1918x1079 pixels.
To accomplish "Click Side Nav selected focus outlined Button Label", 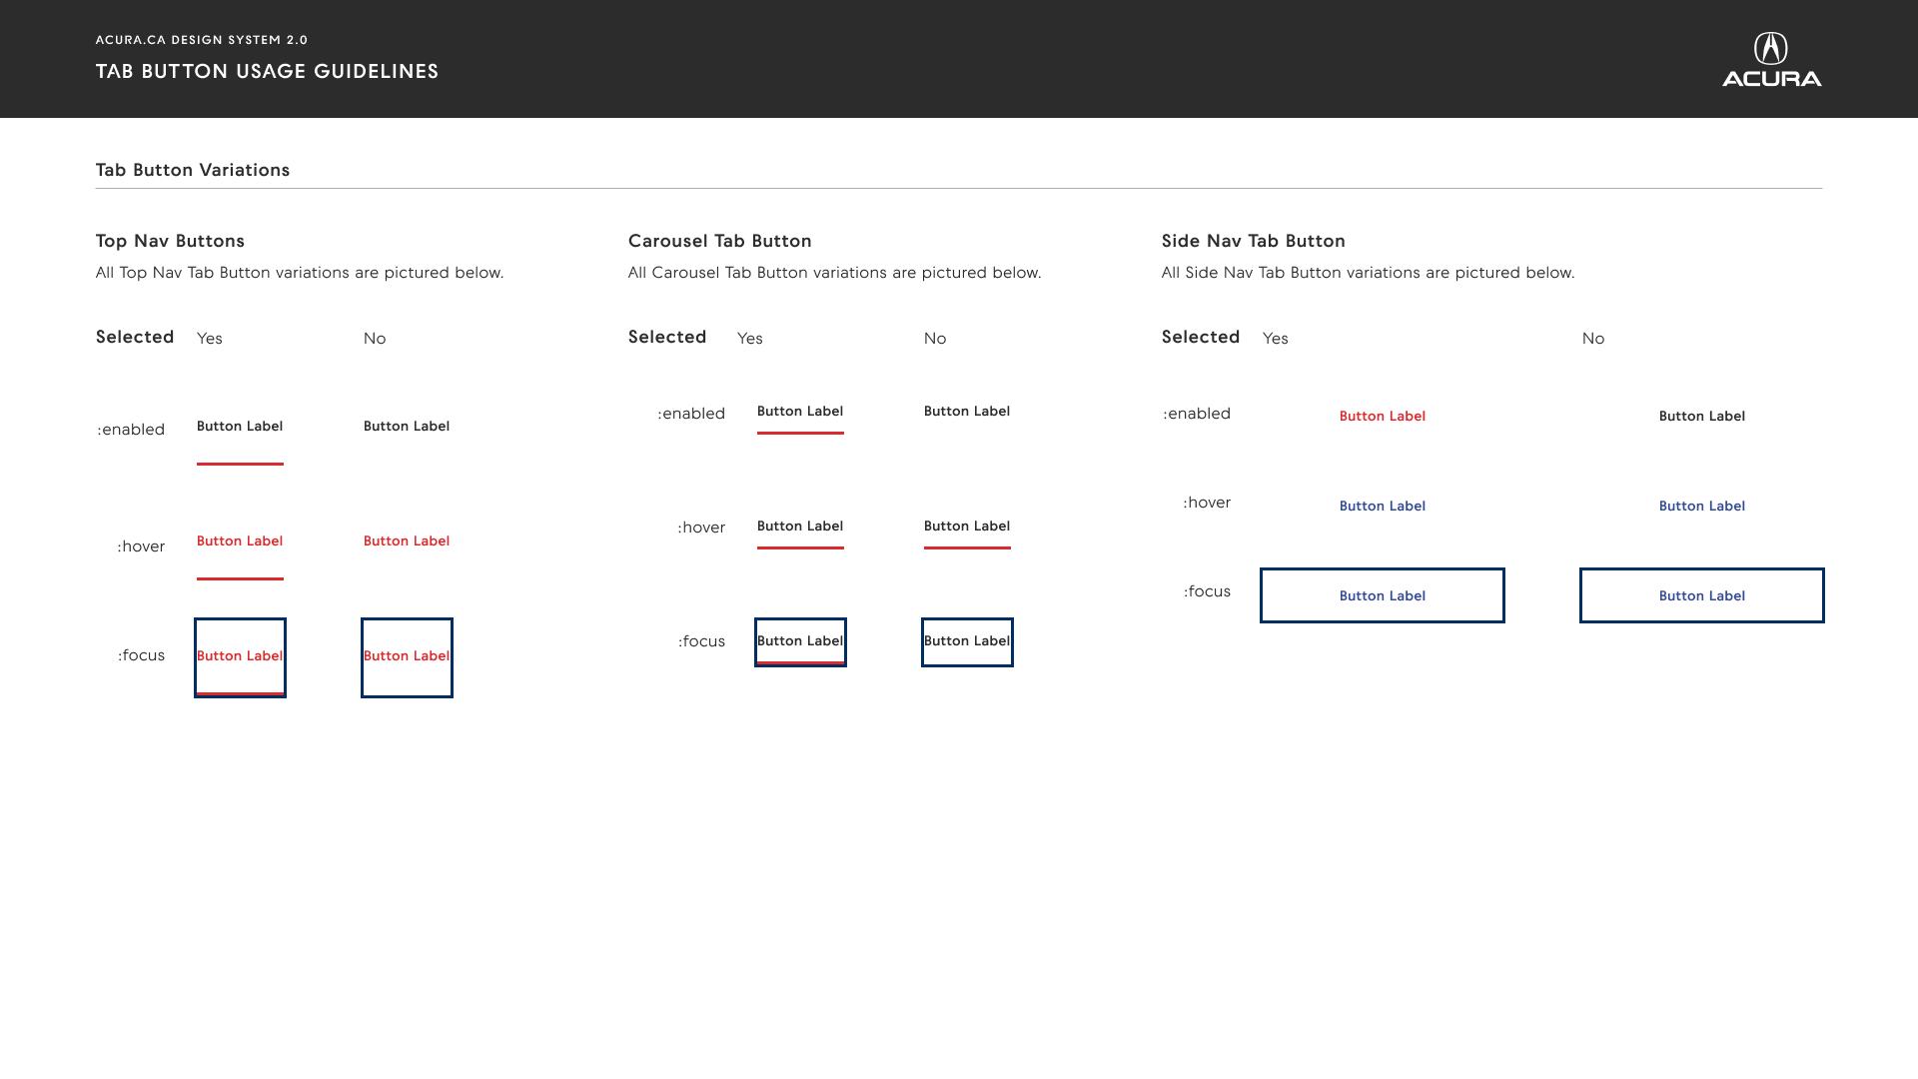I will click(x=1383, y=595).
